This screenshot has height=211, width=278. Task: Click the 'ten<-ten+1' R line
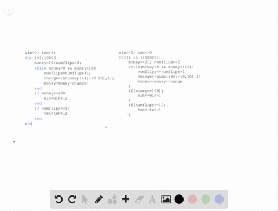point(149,110)
